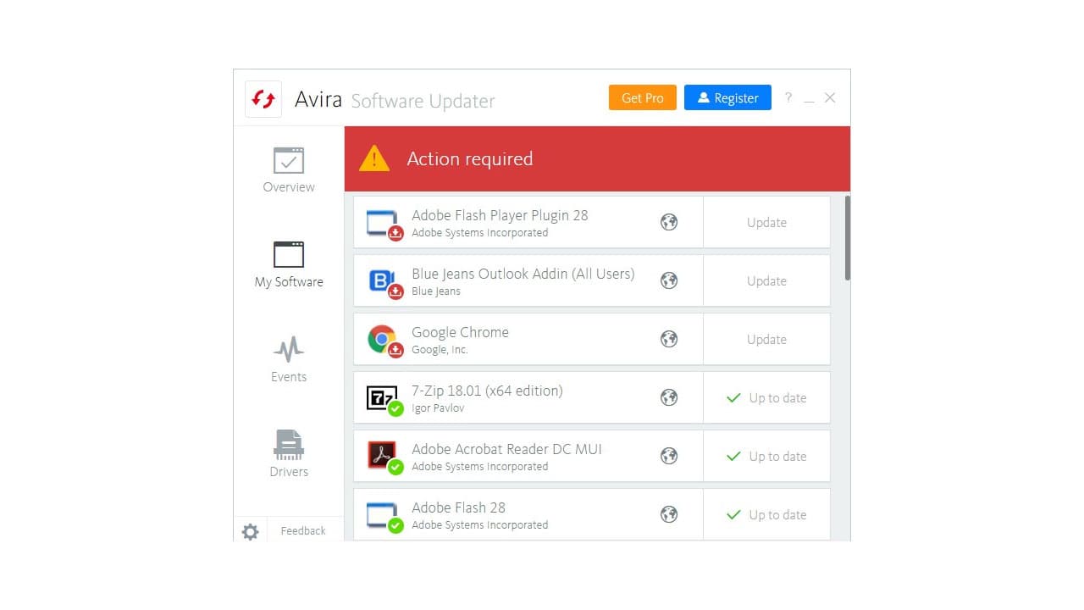1084x610 pixels.
Task: Open the Events section
Action: [288, 358]
